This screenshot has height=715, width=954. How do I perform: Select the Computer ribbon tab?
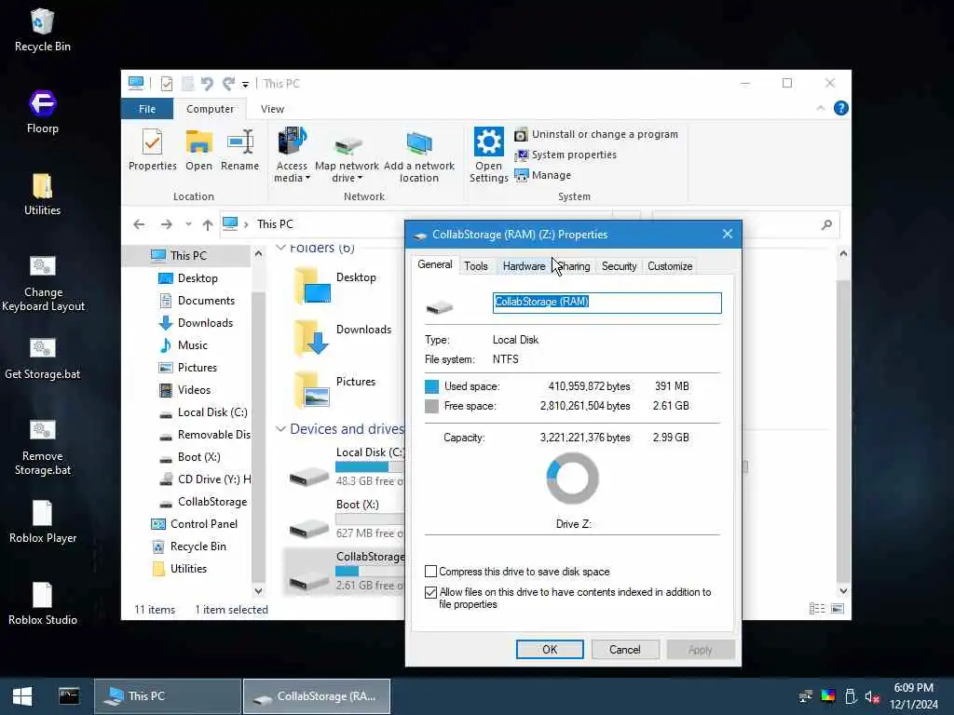[x=210, y=109]
